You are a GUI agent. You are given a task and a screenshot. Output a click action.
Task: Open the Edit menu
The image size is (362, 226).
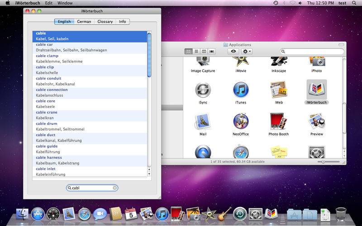[49, 3]
